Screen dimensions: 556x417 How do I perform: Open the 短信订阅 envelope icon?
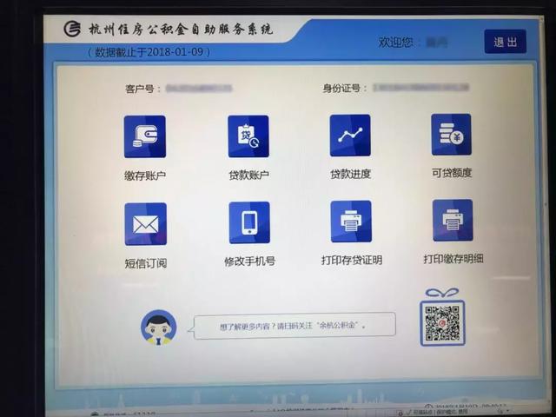tap(145, 224)
